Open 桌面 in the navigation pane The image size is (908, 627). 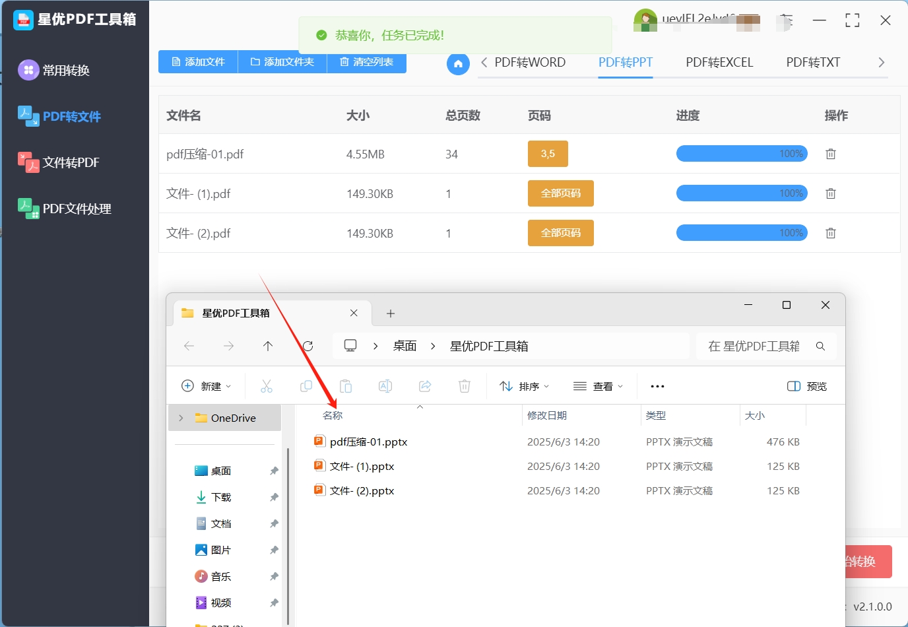tap(221, 471)
